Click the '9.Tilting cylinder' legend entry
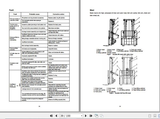160x119 pixels. coord(101,53)
